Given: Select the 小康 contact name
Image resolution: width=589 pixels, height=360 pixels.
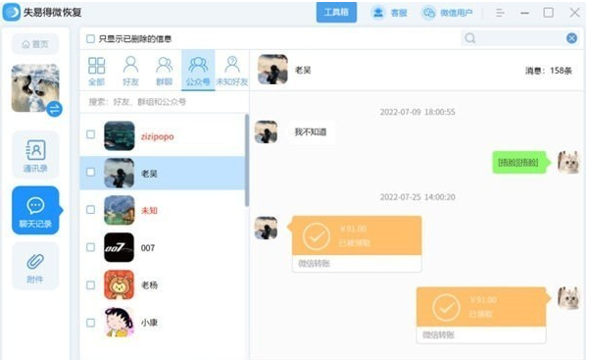Looking at the screenshot, I should click(149, 323).
